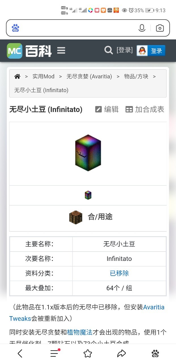Open the 实用Mod breadcrumb
The height and width of the screenshot is (363, 176).
tap(43, 76)
